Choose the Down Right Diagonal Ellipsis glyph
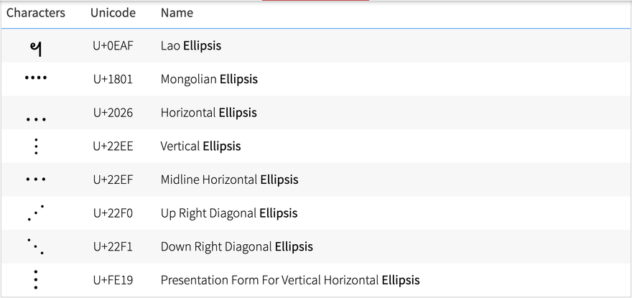The image size is (632, 298). [x=36, y=246]
